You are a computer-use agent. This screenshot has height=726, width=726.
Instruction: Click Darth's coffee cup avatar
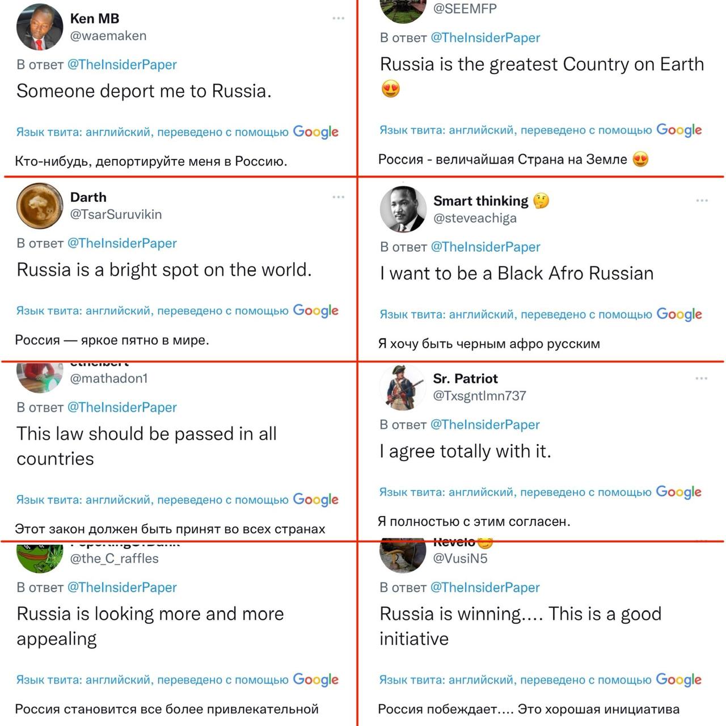point(40,206)
